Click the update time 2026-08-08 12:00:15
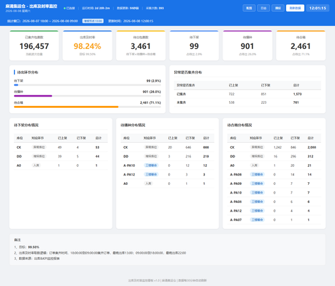335x286 pixels. (138, 21)
